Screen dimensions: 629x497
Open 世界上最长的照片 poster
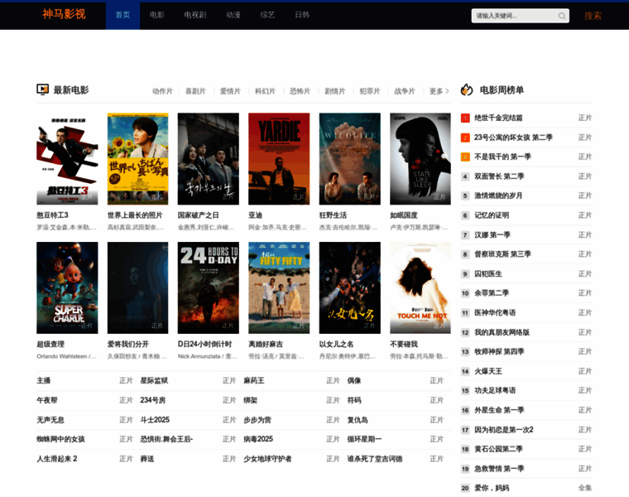[x=137, y=159]
